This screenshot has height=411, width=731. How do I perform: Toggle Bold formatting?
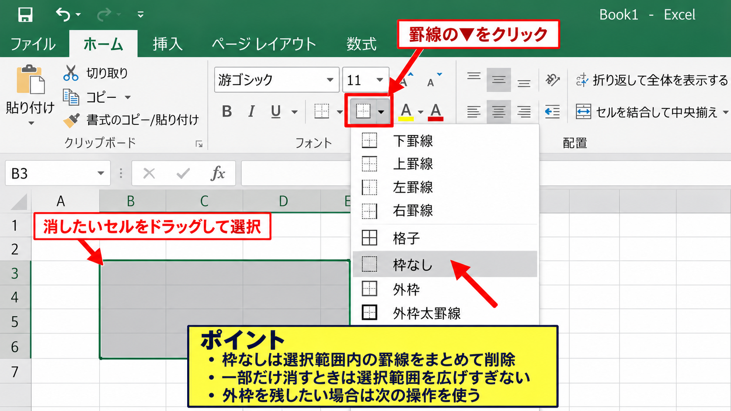[226, 111]
